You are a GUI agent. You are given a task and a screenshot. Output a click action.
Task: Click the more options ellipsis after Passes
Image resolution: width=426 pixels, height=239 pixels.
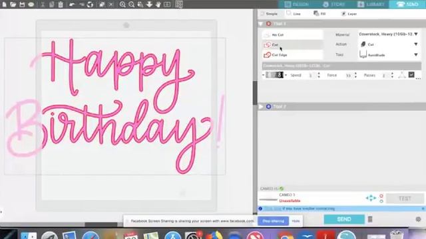click(418, 78)
